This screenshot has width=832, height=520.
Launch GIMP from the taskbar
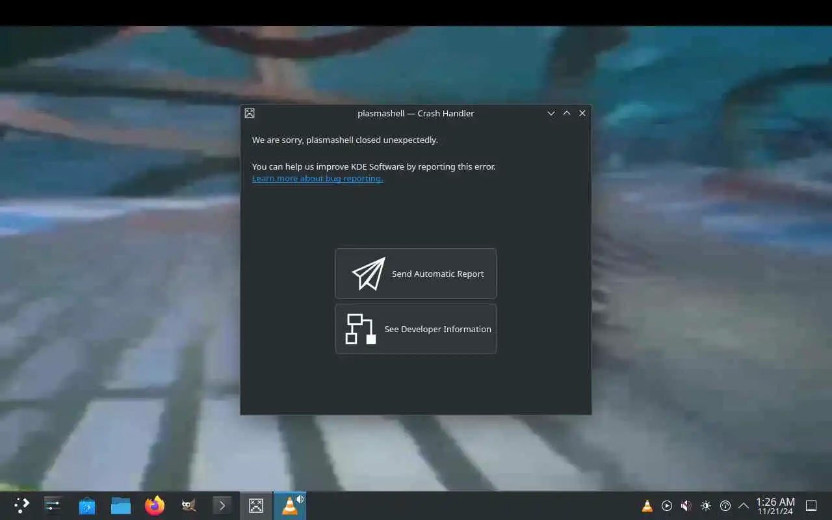point(188,506)
